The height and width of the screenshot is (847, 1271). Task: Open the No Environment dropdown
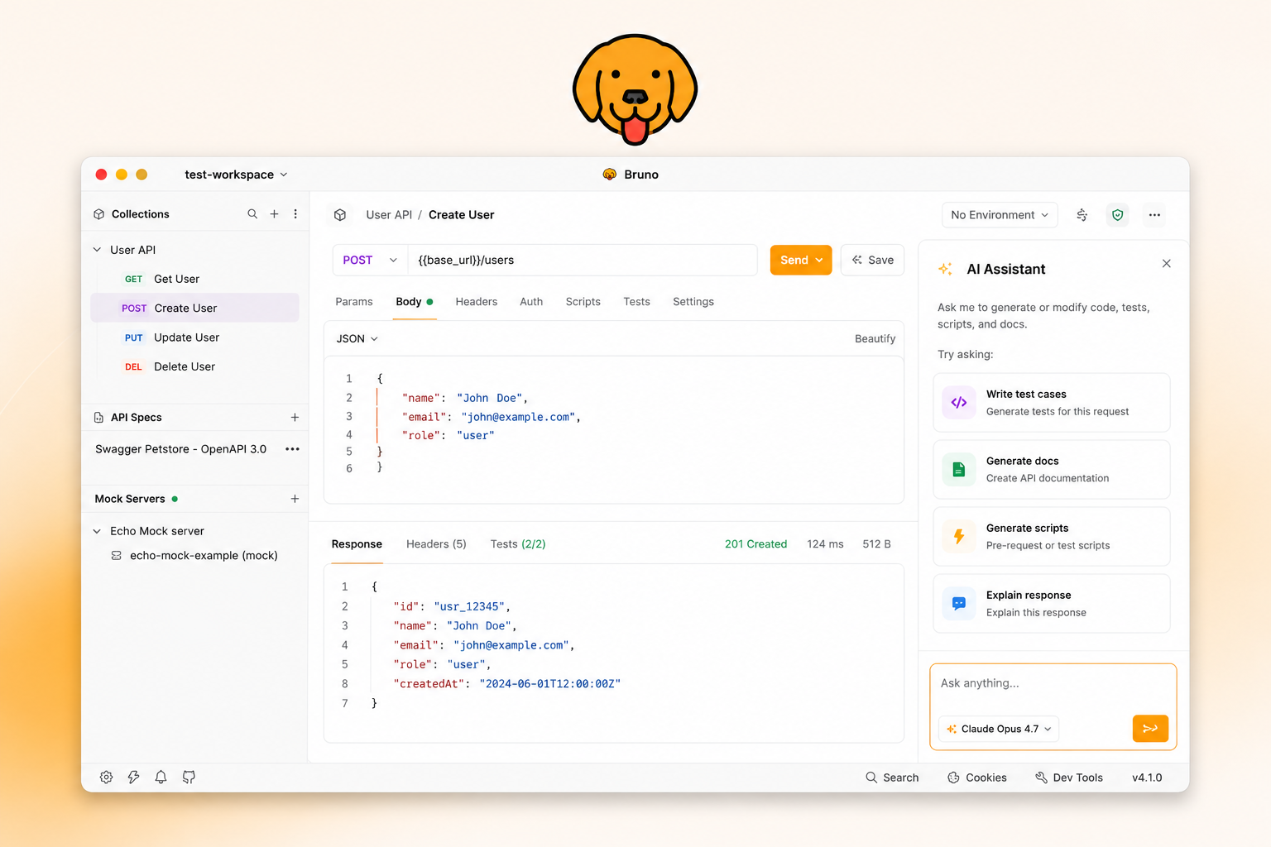point(1000,215)
